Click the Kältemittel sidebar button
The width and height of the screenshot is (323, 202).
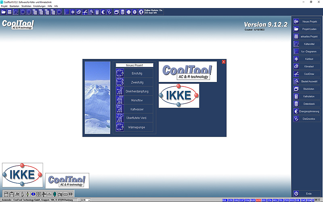(x=307, y=44)
